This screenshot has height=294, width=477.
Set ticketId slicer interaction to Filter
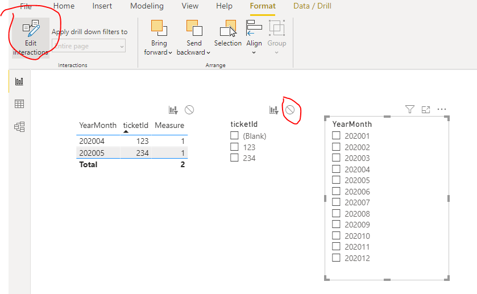tap(274, 110)
